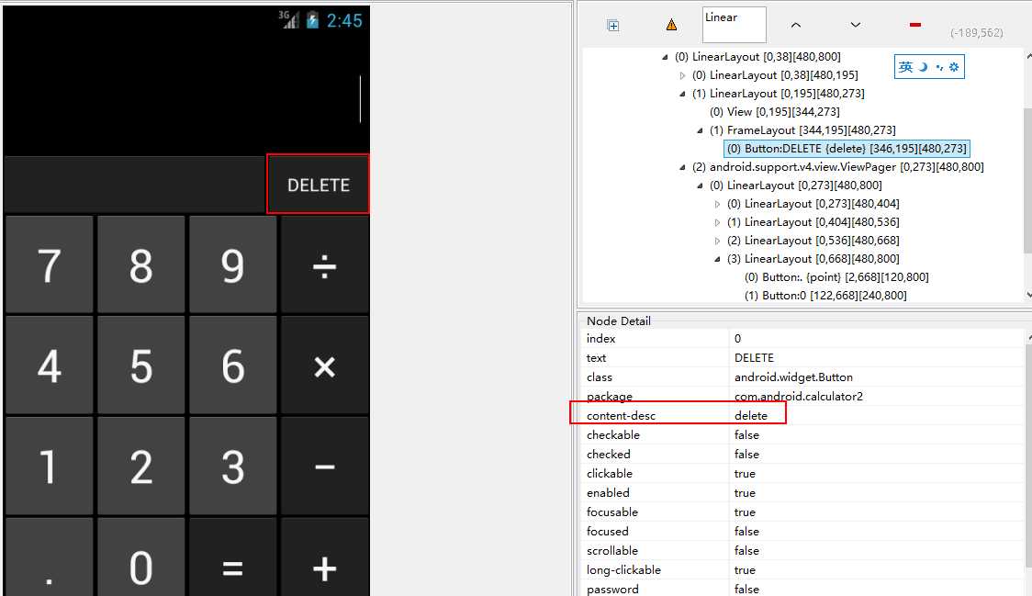Tap the divide ÷ key on the calculator

pyautogui.click(x=325, y=264)
